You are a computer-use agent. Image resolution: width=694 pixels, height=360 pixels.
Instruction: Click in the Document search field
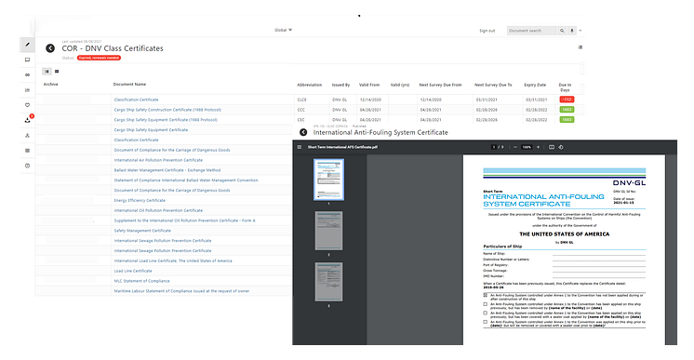(x=531, y=31)
